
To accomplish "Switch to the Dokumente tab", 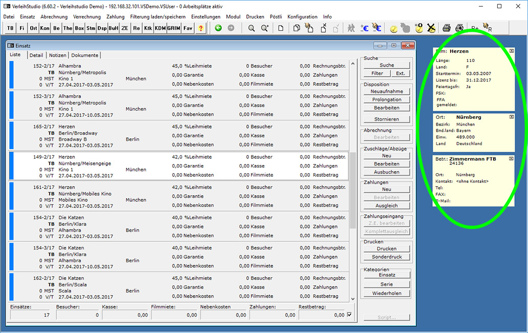I will click(85, 55).
